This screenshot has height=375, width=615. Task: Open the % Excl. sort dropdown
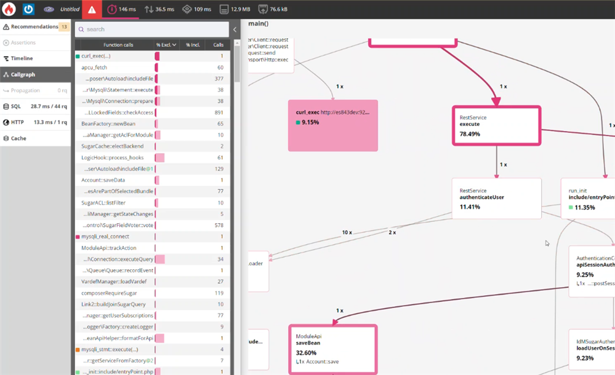(x=166, y=45)
